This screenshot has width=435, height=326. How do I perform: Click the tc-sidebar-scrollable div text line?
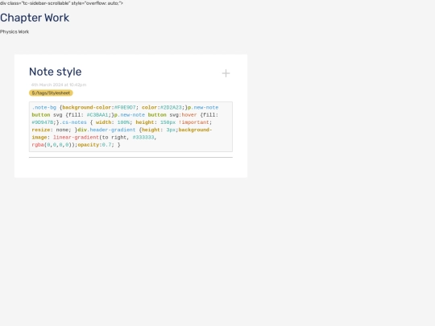tap(61, 3)
